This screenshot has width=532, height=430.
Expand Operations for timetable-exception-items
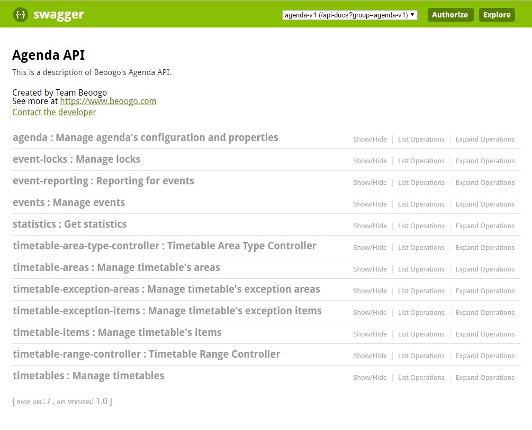point(485,313)
